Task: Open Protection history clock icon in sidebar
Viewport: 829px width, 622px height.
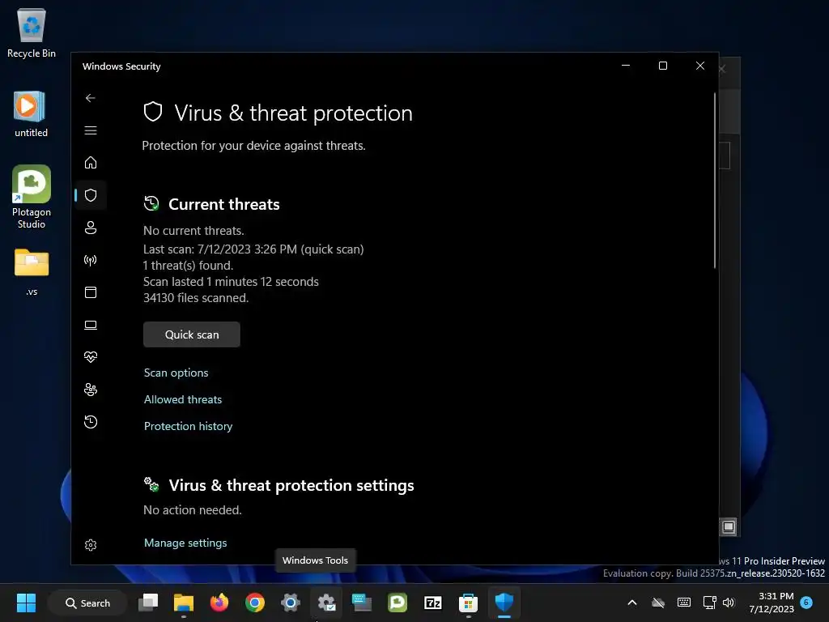Action: click(x=91, y=422)
